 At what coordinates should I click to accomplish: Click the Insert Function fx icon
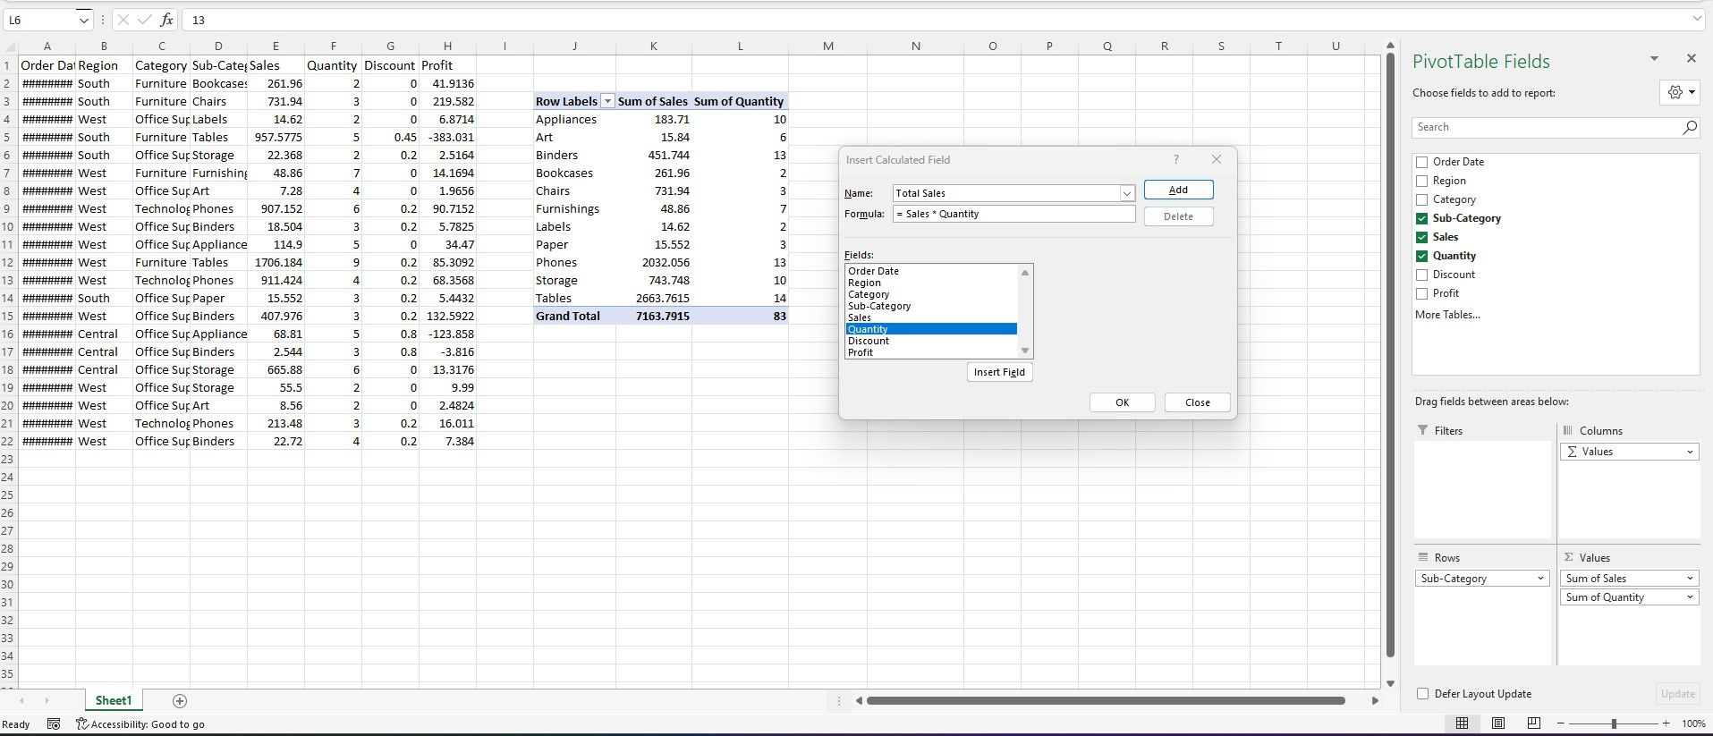point(167,20)
